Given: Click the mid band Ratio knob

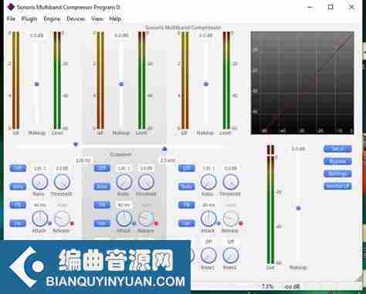Looking at the screenshot, I should (124, 182).
